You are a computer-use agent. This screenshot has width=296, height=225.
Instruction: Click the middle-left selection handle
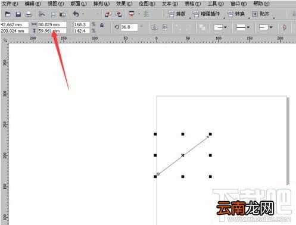(x=155, y=155)
